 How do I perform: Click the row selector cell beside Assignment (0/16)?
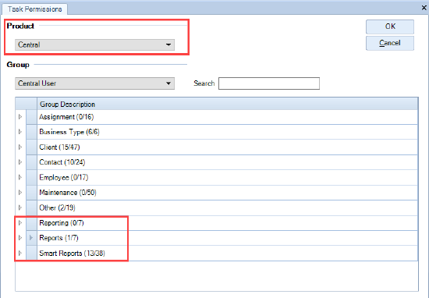(31, 117)
